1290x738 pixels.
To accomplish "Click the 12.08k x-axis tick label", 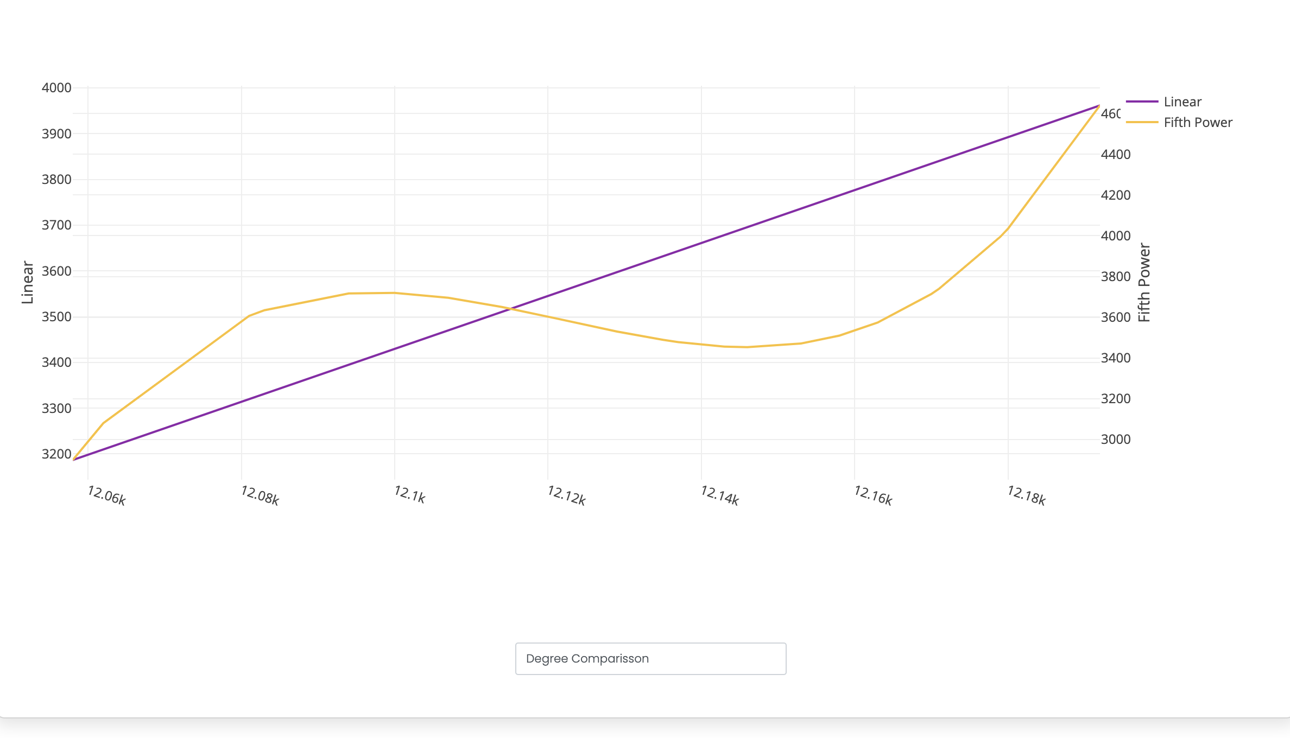I will (x=260, y=495).
